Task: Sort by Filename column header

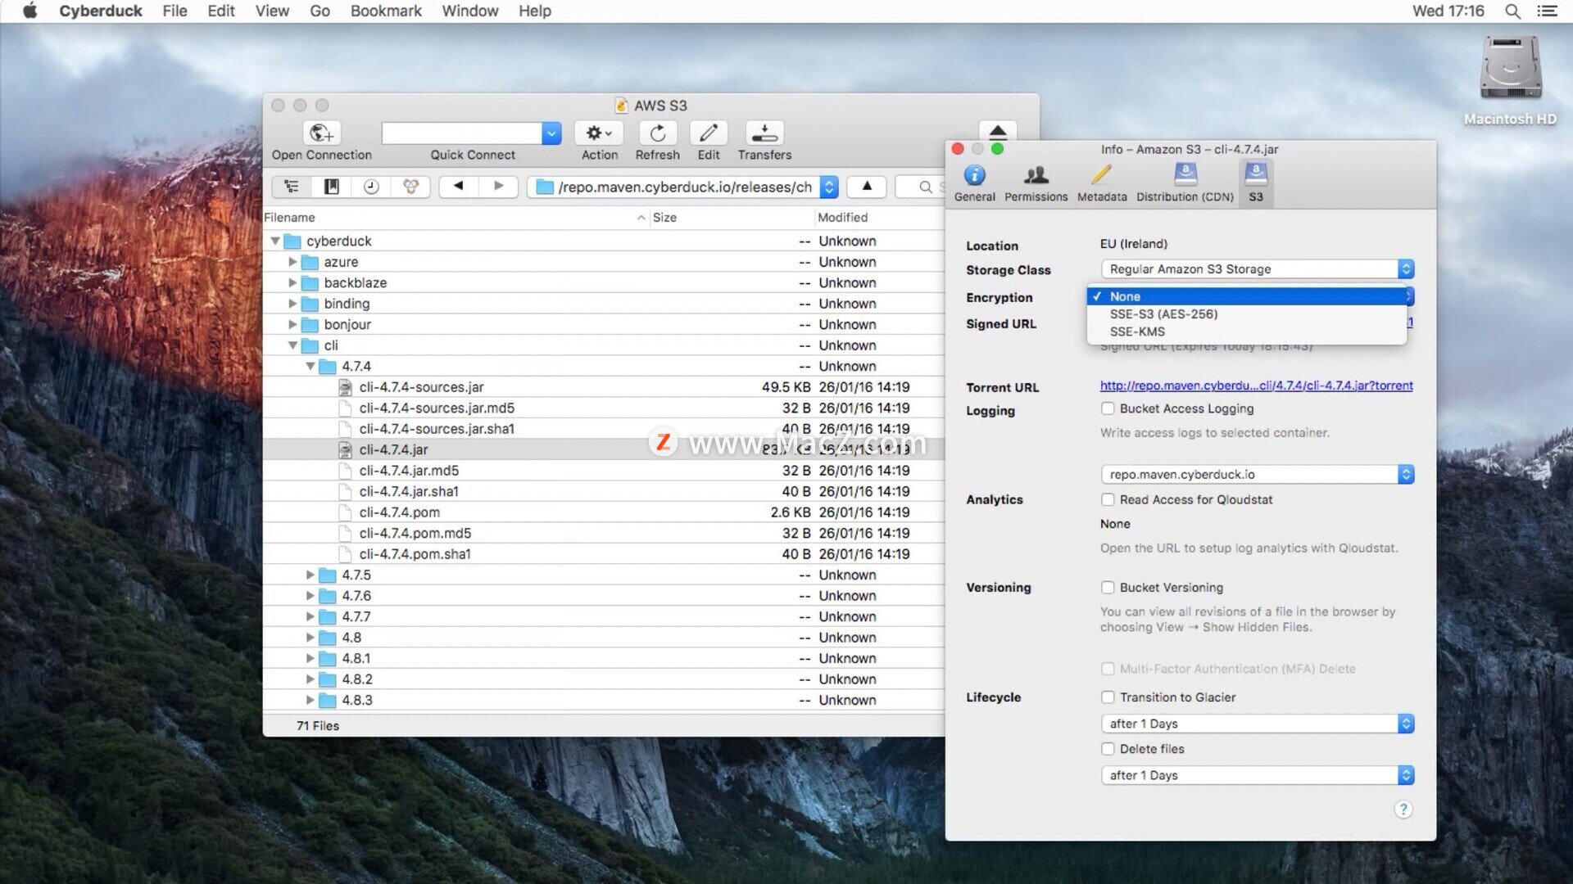Action: coord(456,218)
